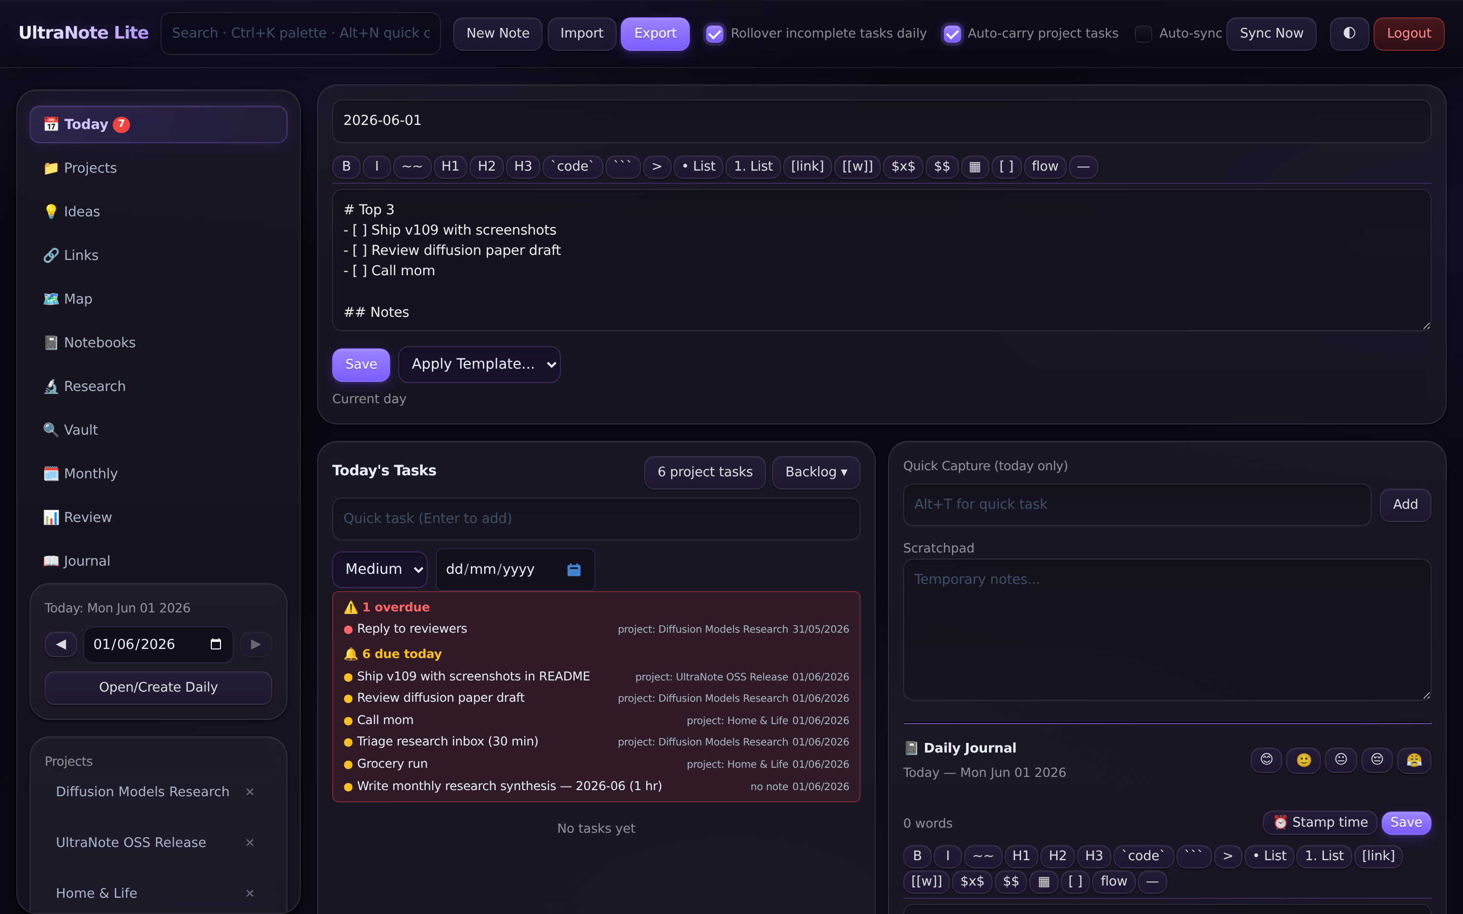
Task: Go to next day arrow
Action: click(256, 644)
